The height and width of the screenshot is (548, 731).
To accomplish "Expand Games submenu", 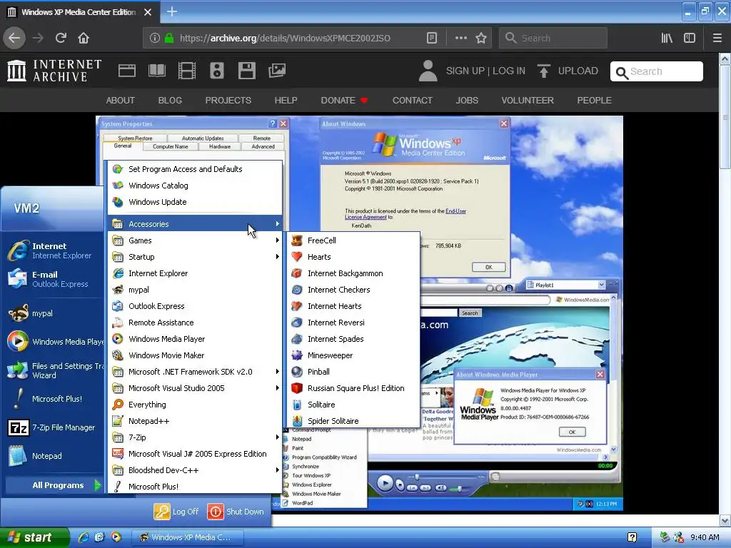I will (196, 240).
